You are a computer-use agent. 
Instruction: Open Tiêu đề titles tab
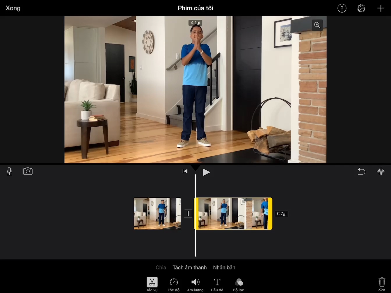tap(217, 284)
